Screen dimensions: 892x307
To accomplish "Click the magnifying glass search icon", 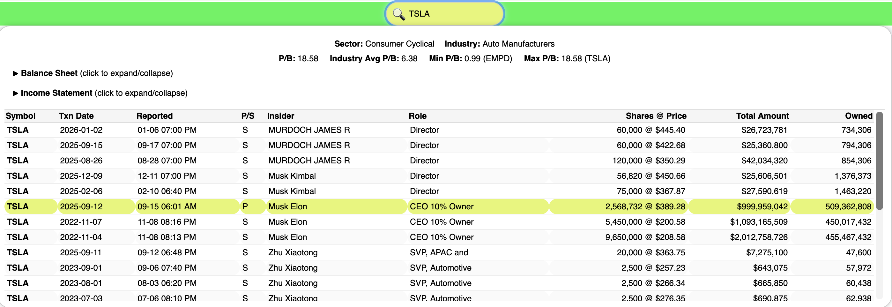I will (x=399, y=14).
